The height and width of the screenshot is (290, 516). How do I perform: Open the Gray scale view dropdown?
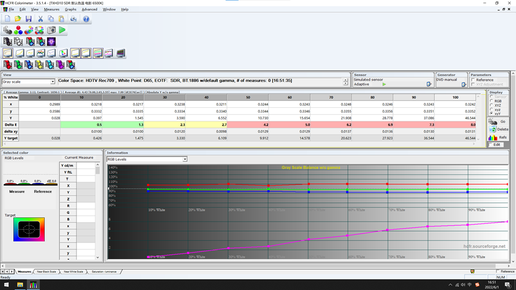52,82
